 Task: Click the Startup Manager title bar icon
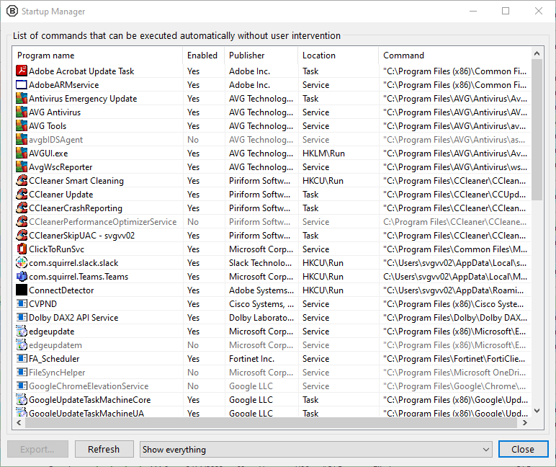[12, 12]
